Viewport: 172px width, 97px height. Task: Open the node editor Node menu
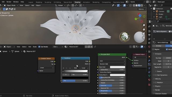point(35,47)
